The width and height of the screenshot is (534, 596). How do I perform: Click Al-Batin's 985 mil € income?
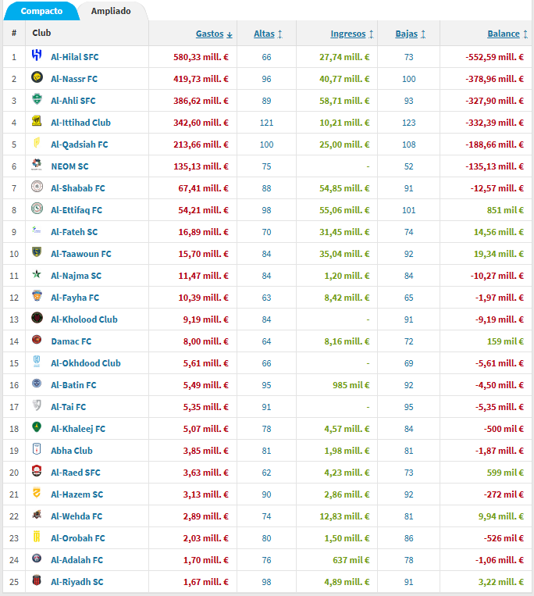(x=351, y=385)
